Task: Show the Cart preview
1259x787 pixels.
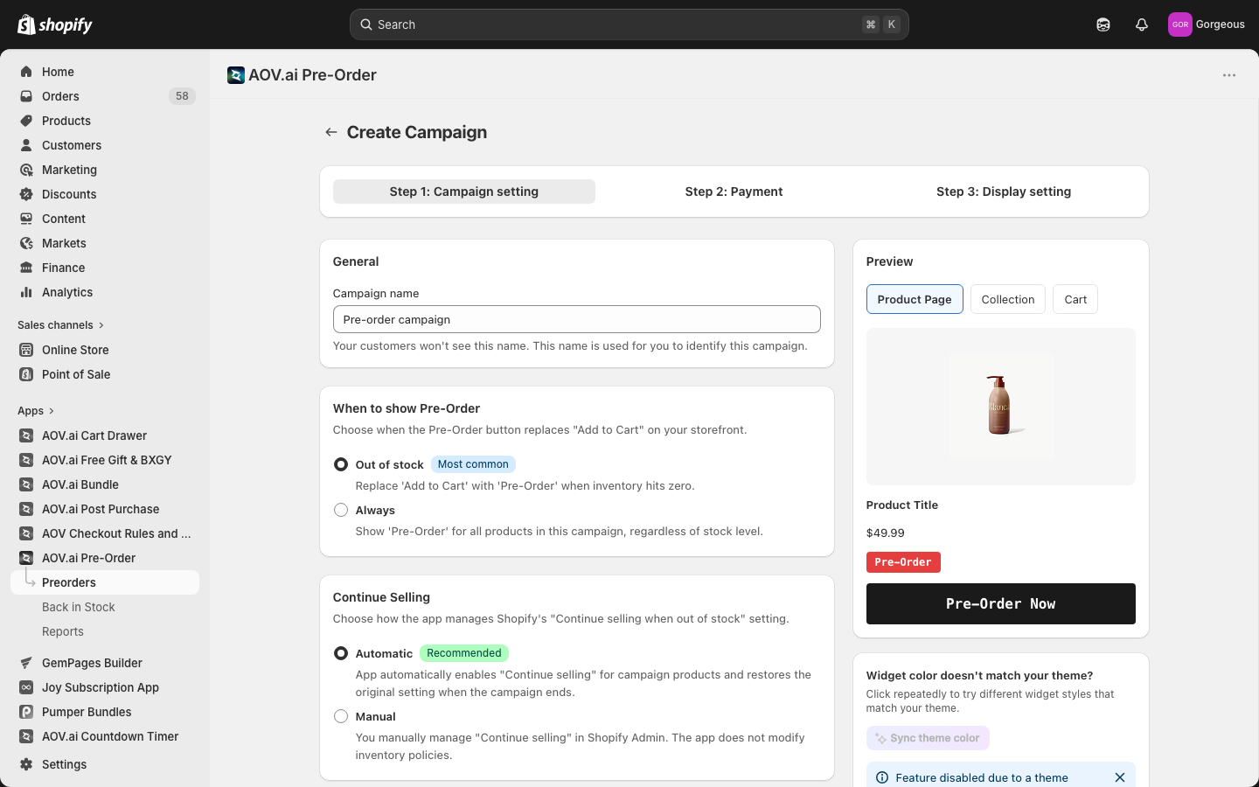Action: (1075, 299)
